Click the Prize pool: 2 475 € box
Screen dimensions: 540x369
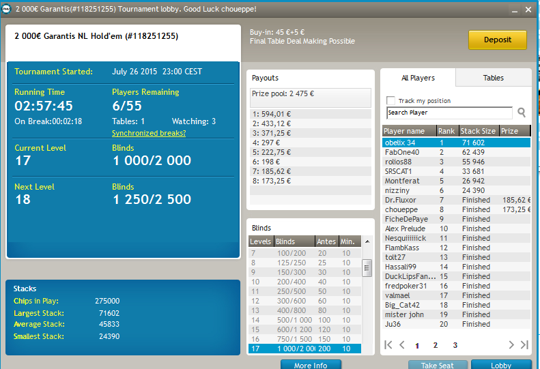[x=311, y=98]
